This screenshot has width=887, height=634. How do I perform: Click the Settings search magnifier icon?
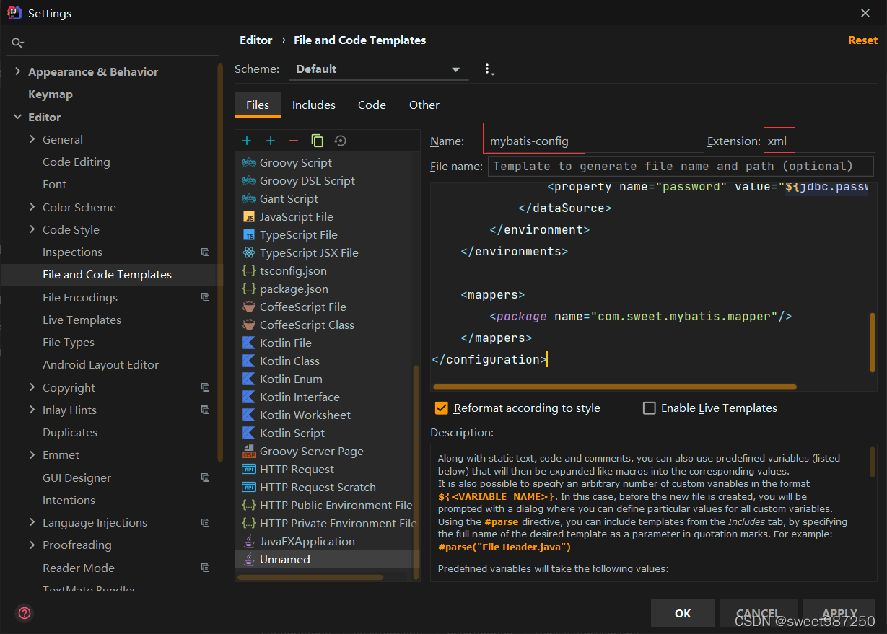point(18,43)
